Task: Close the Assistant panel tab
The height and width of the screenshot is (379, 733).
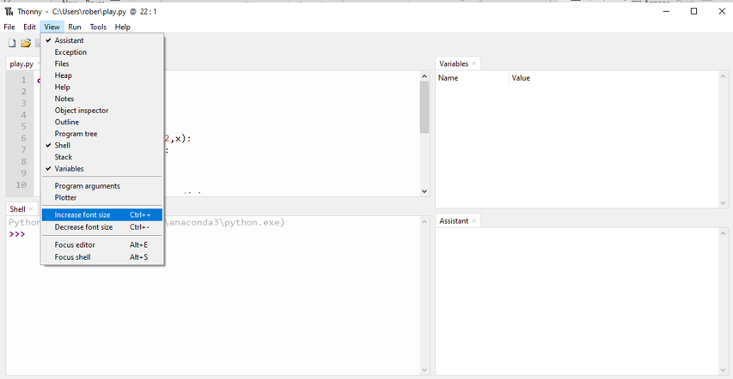Action: coord(473,221)
